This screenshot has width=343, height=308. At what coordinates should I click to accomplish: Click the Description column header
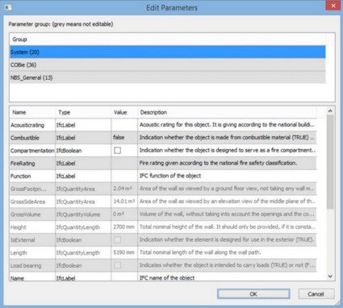[x=228, y=112]
